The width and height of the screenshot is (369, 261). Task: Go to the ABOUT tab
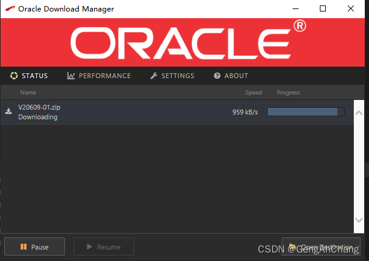[231, 76]
